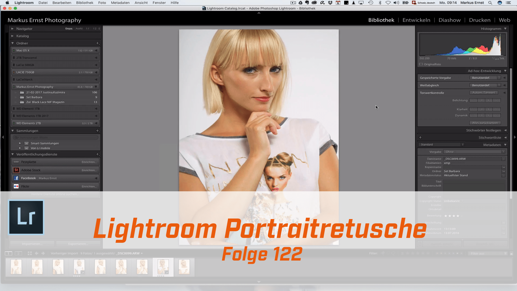Create a new collection via Sammlungen plus icon
This screenshot has width=517, height=291.
coord(97,131)
